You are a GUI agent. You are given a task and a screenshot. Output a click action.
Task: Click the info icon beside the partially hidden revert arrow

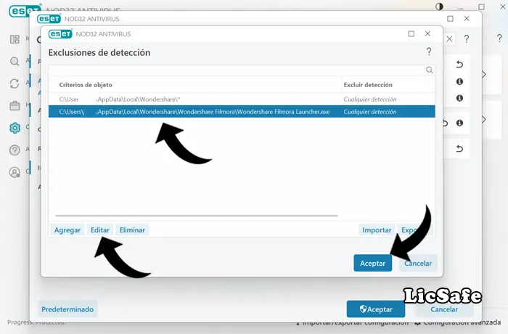tap(459, 123)
